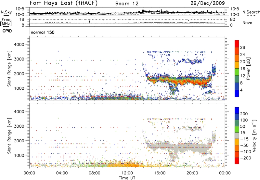This screenshot has width=260, height=180.
Task: Click the 'Freq. [MHz]' axis label
Action: point(6,22)
